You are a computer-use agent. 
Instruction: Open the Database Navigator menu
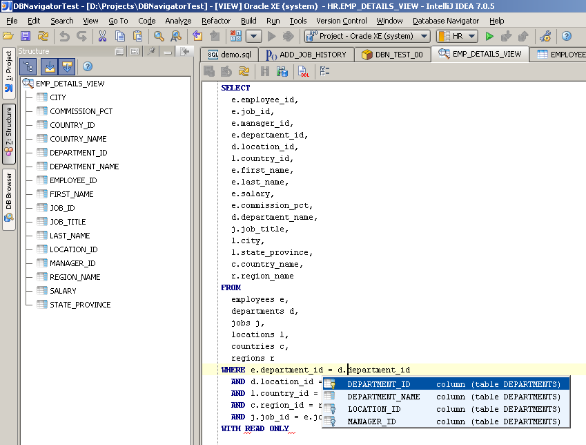coord(446,21)
